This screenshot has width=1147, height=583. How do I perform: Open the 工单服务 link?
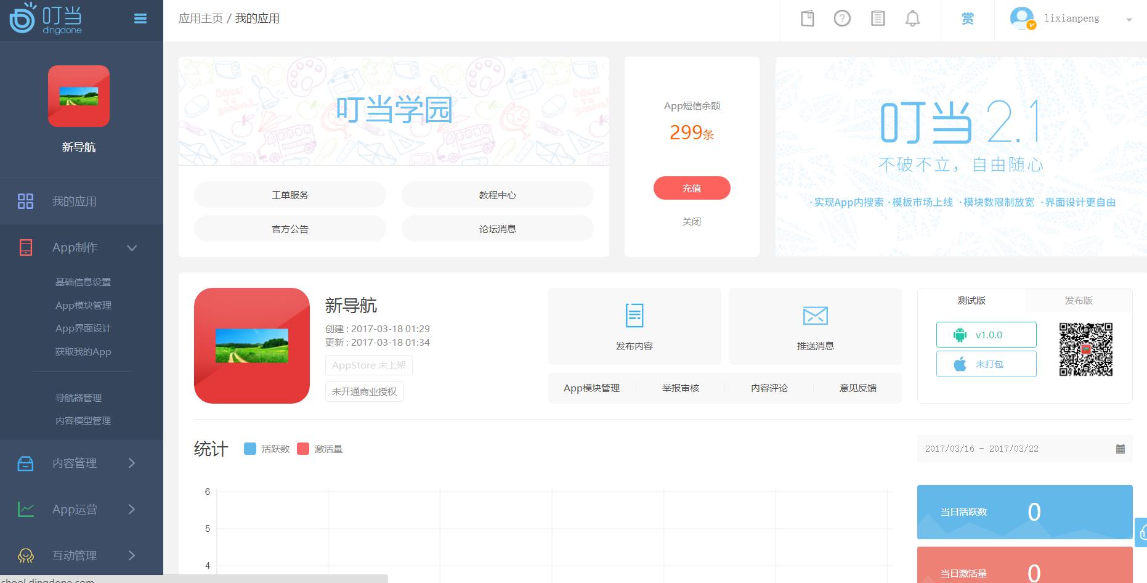click(290, 194)
